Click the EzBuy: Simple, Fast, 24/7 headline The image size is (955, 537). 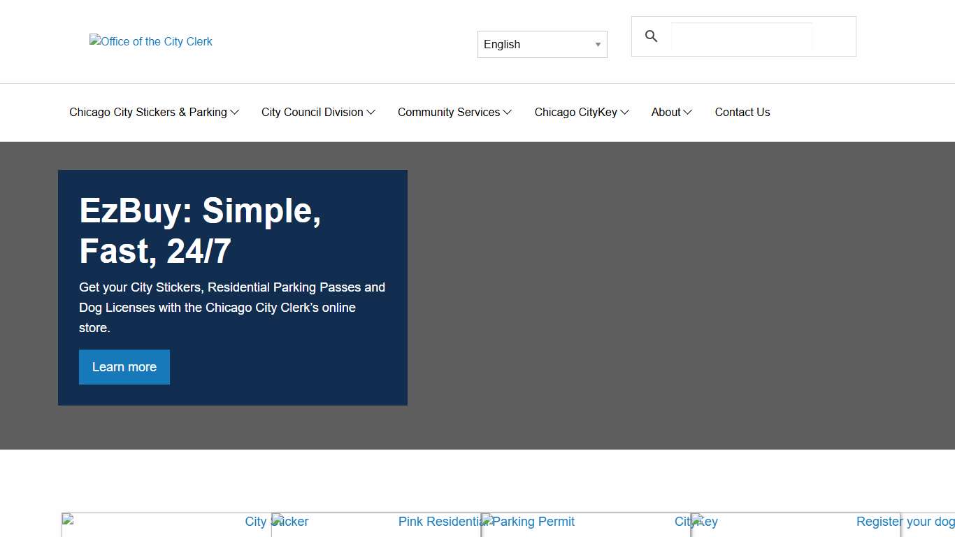200,230
